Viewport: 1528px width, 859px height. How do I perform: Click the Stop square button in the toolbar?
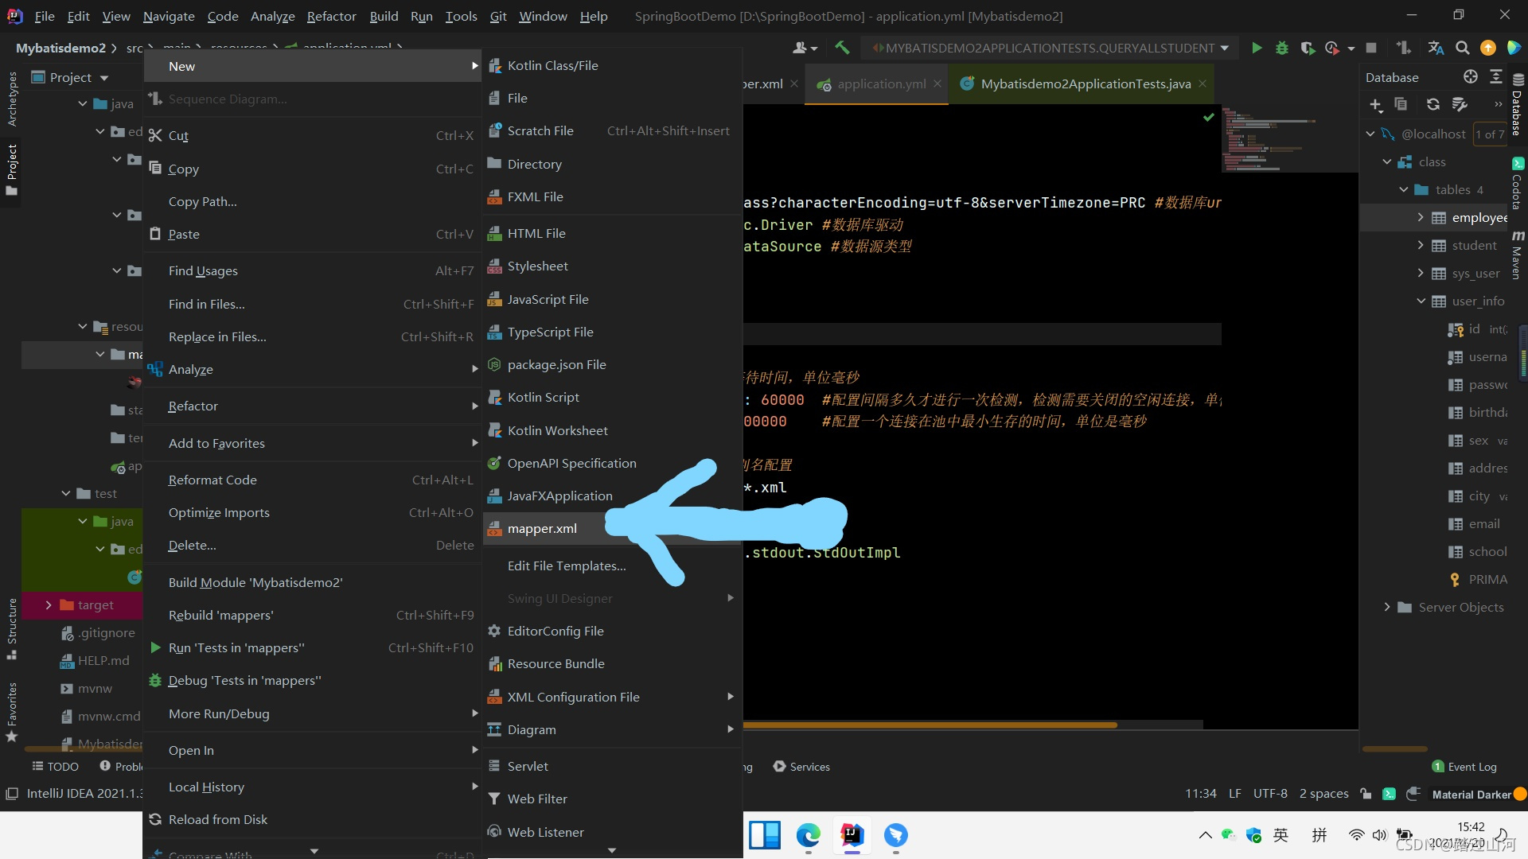pos(1371,48)
